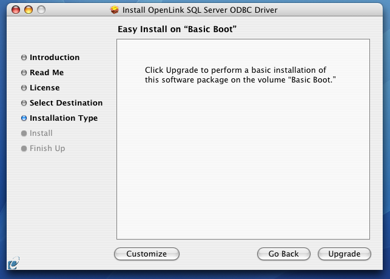Select the Installation Type step label
390x279 pixels.
[64, 118]
